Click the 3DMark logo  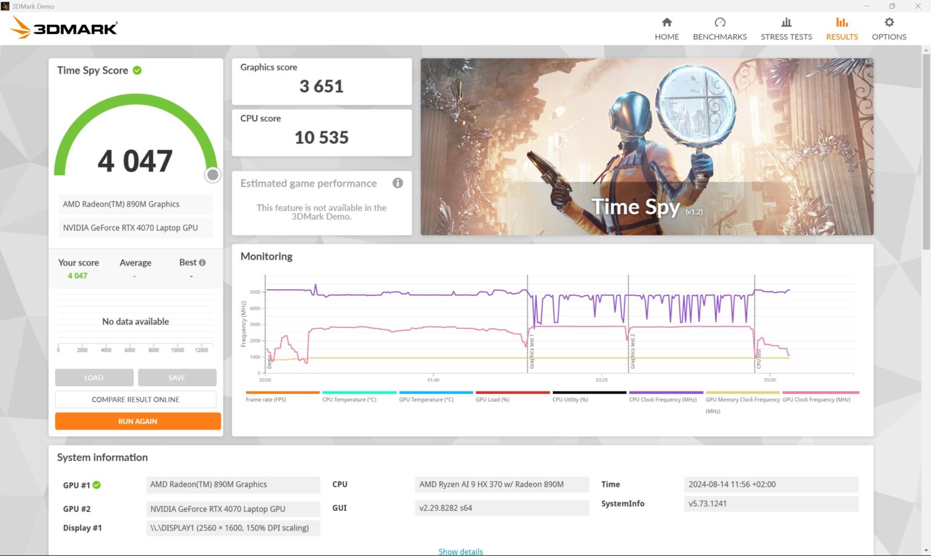(x=65, y=28)
